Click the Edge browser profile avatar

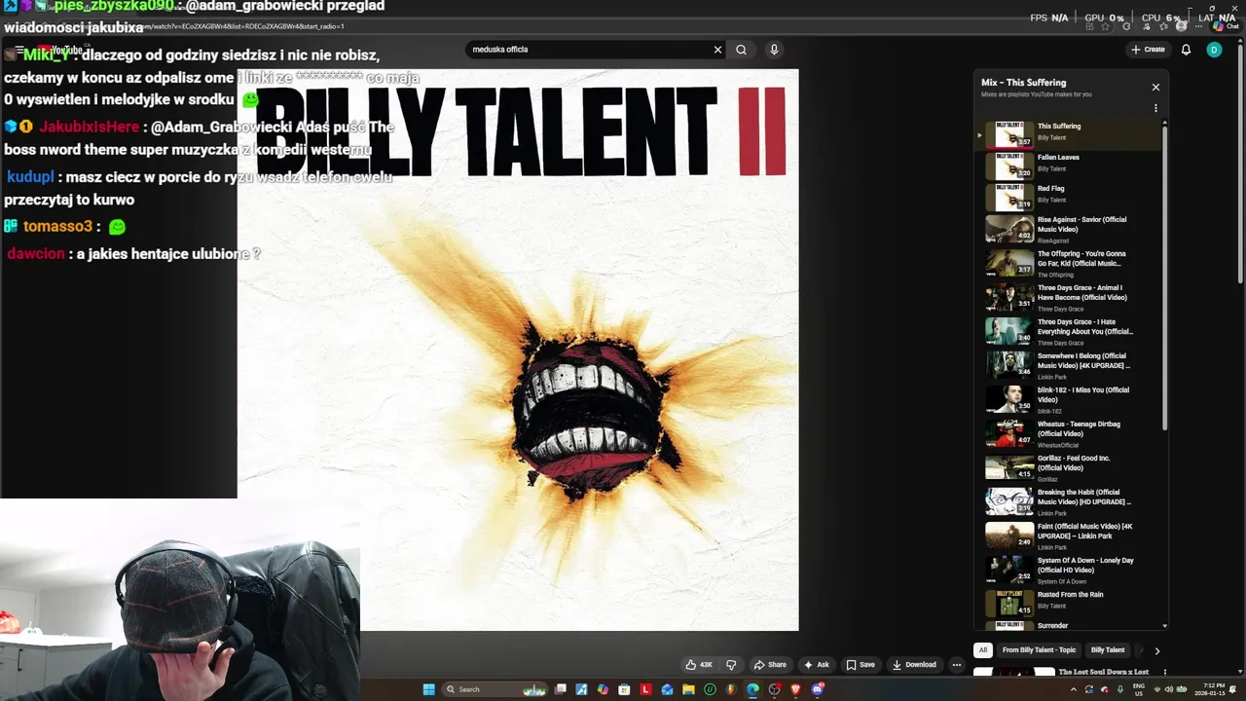point(1181,26)
